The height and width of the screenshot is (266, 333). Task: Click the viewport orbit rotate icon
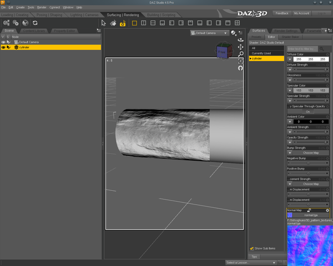coord(240,40)
